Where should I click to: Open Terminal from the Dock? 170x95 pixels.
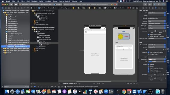pyautogui.click(x=119, y=92)
